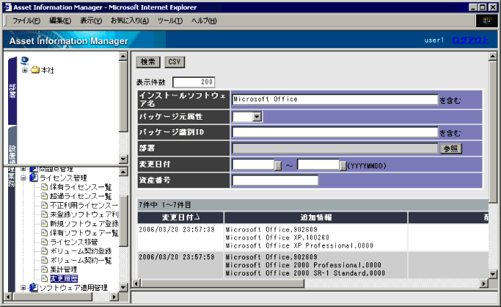Open 保有ソフトウェア一覧 in the tree
This screenshot has width=501, height=307.
click(x=84, y=233)
